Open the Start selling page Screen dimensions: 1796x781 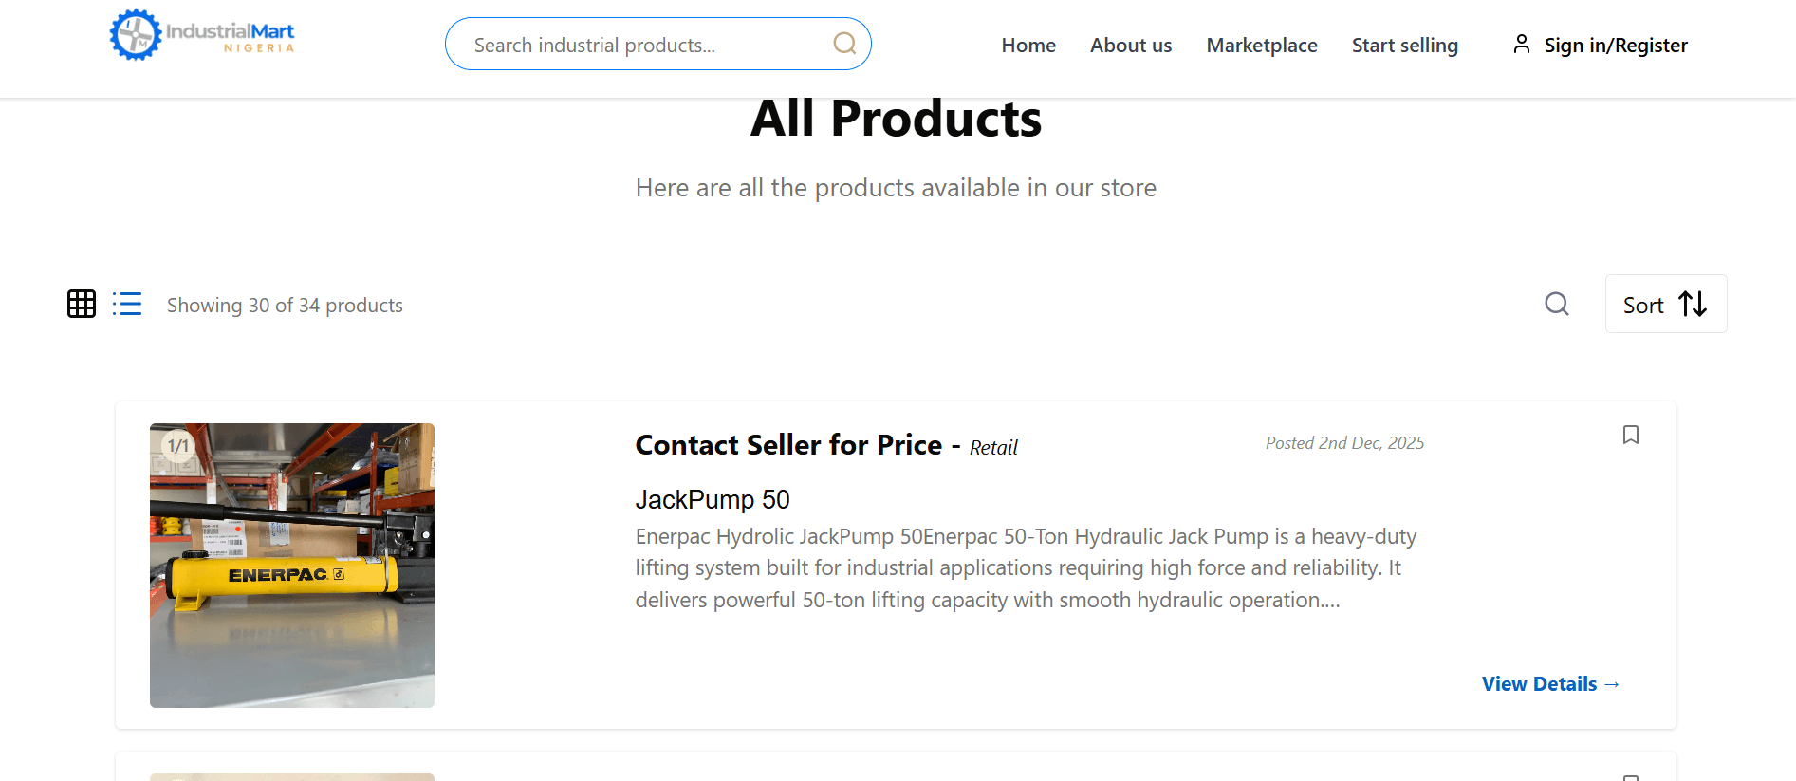click(1405, 46)
